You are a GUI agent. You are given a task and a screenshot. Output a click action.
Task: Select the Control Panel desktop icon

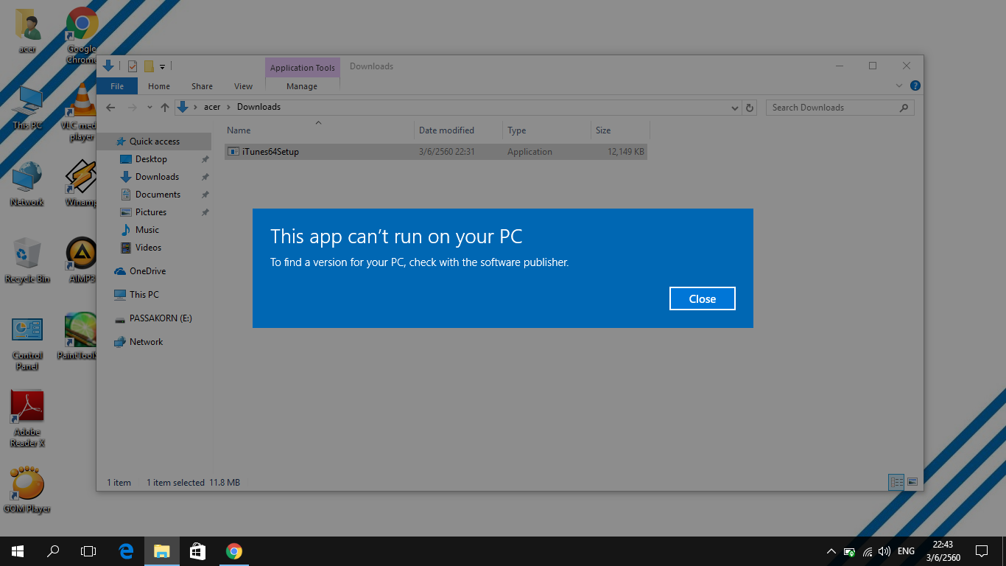pyautogui.click(x=27, y=343)
